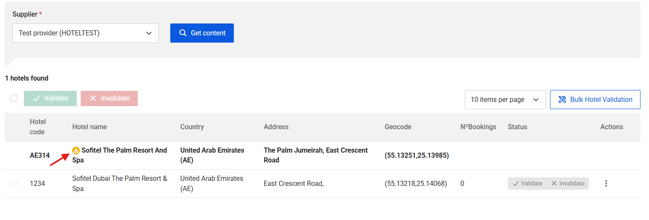This screenshot has width=649, height=220.
Task: Tick the checkbox for hotel 1234
Action: (14, 183)
